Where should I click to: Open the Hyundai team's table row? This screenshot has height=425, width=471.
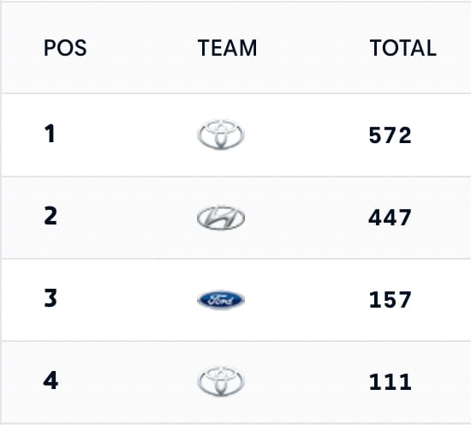[x=236, y=218]
